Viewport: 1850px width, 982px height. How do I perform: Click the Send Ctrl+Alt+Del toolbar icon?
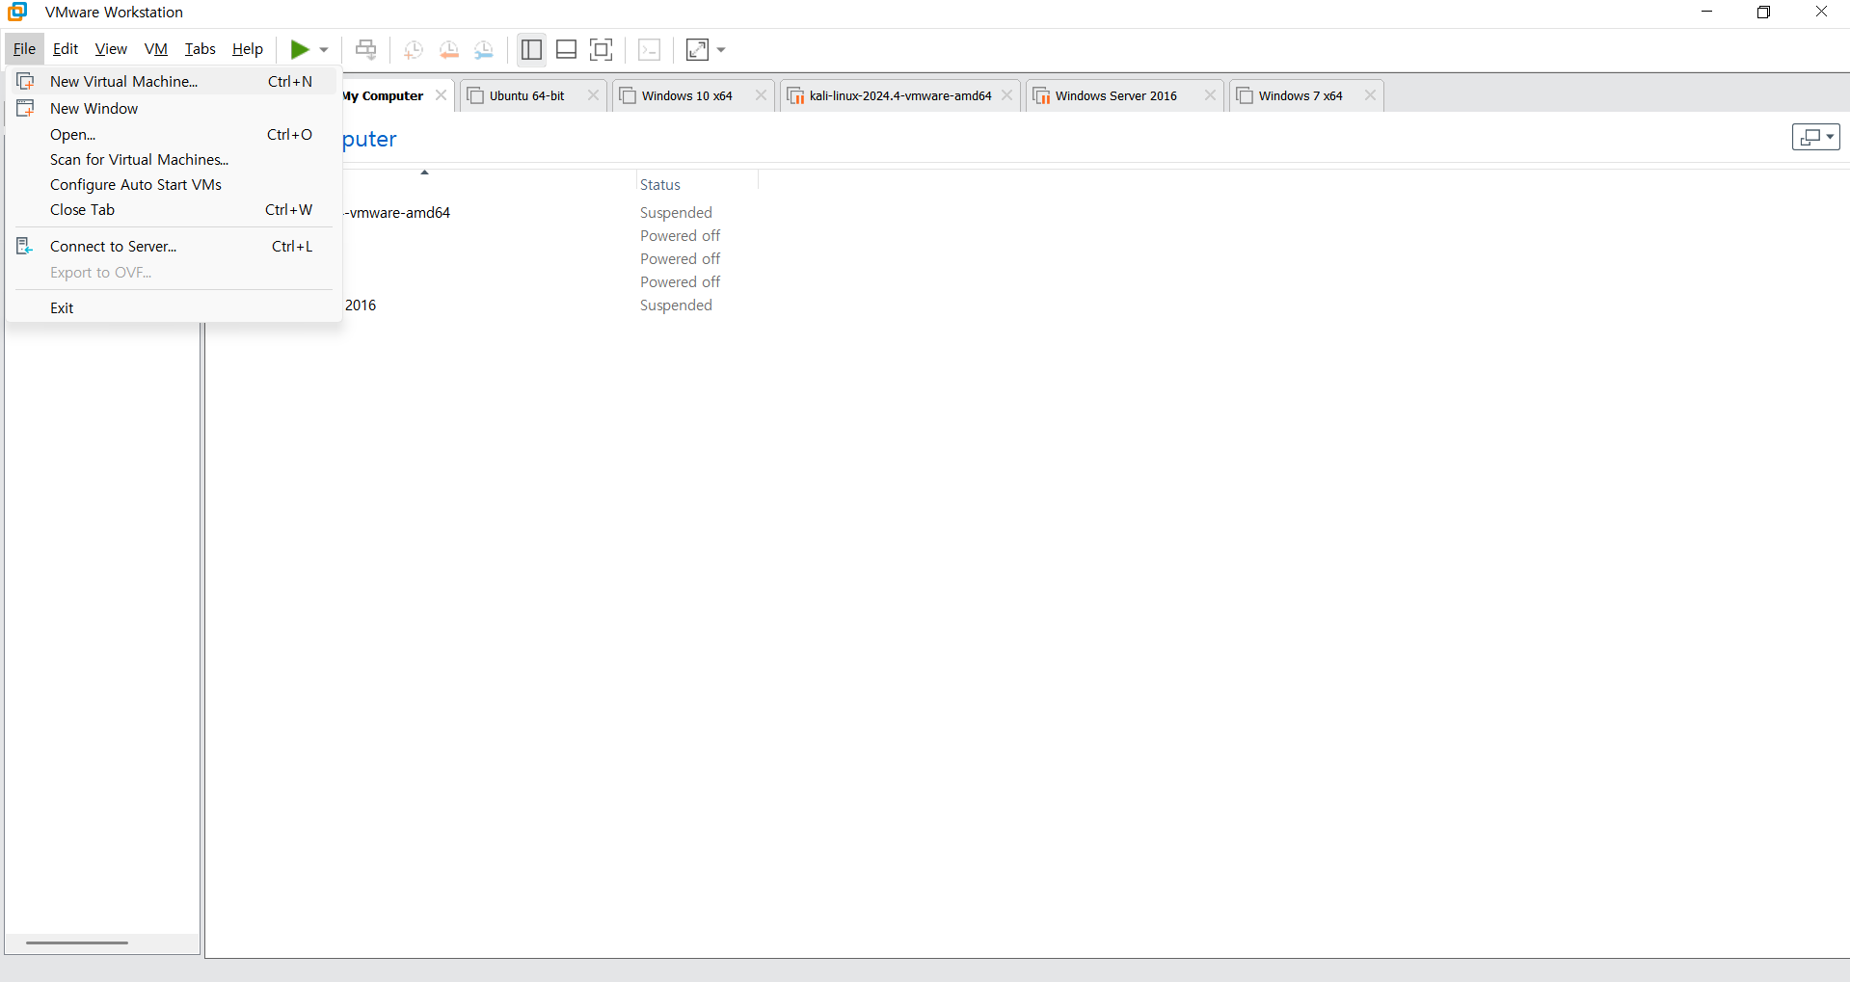click(365, 49)
